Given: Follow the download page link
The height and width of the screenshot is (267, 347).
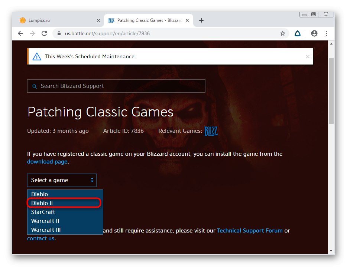Looking at the screenshot, I should (47, 162).
